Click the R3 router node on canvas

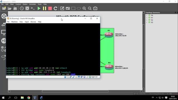pos(109,35)
